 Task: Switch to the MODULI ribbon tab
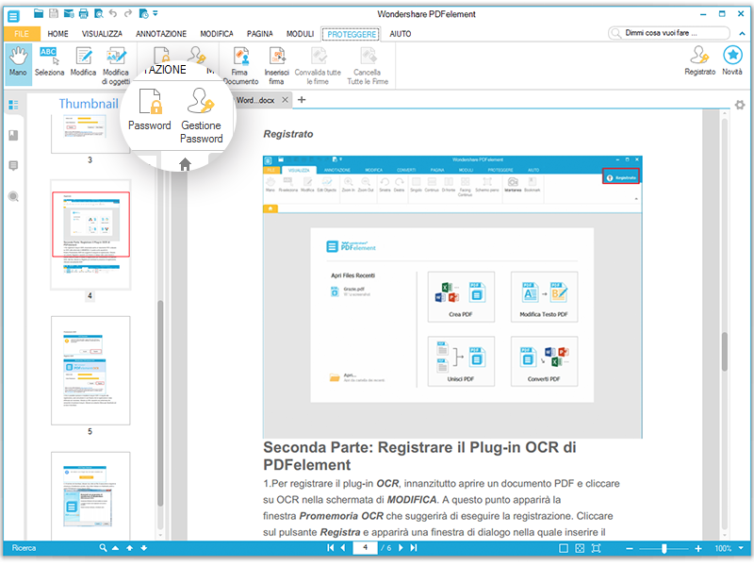tap(300, 34)
